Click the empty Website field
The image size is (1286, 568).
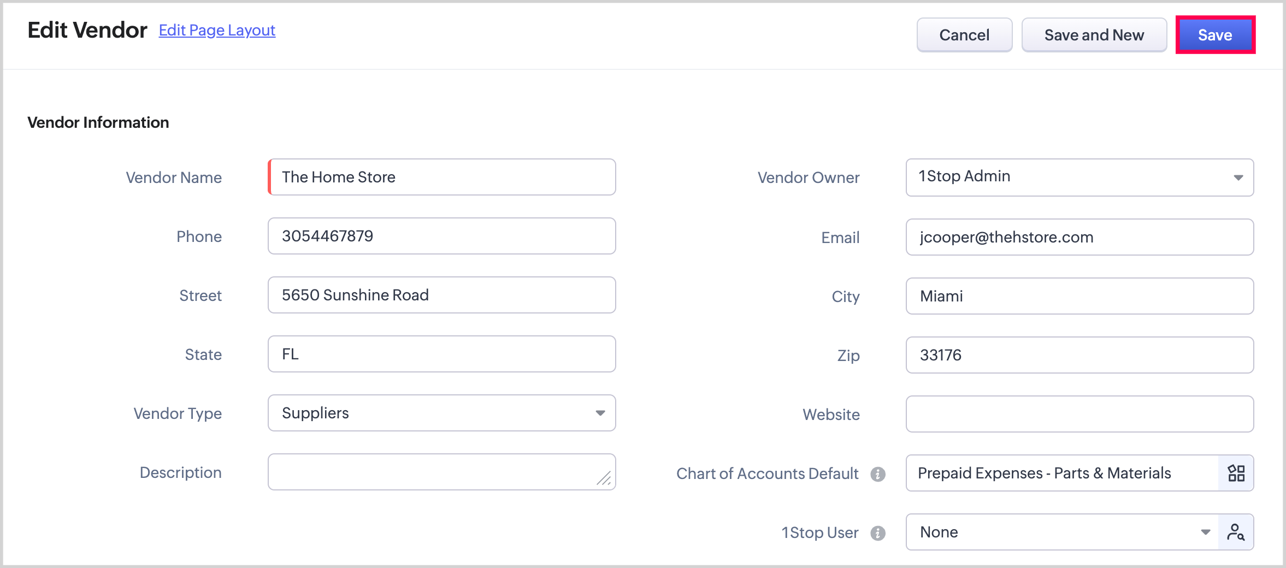click(1079, 414)
